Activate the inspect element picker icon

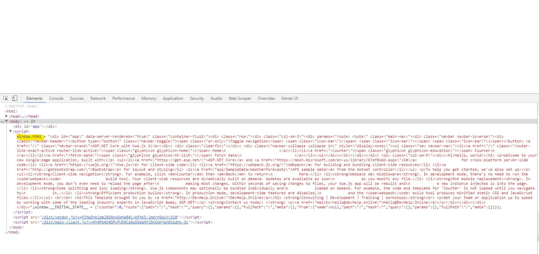click(6, 98)
